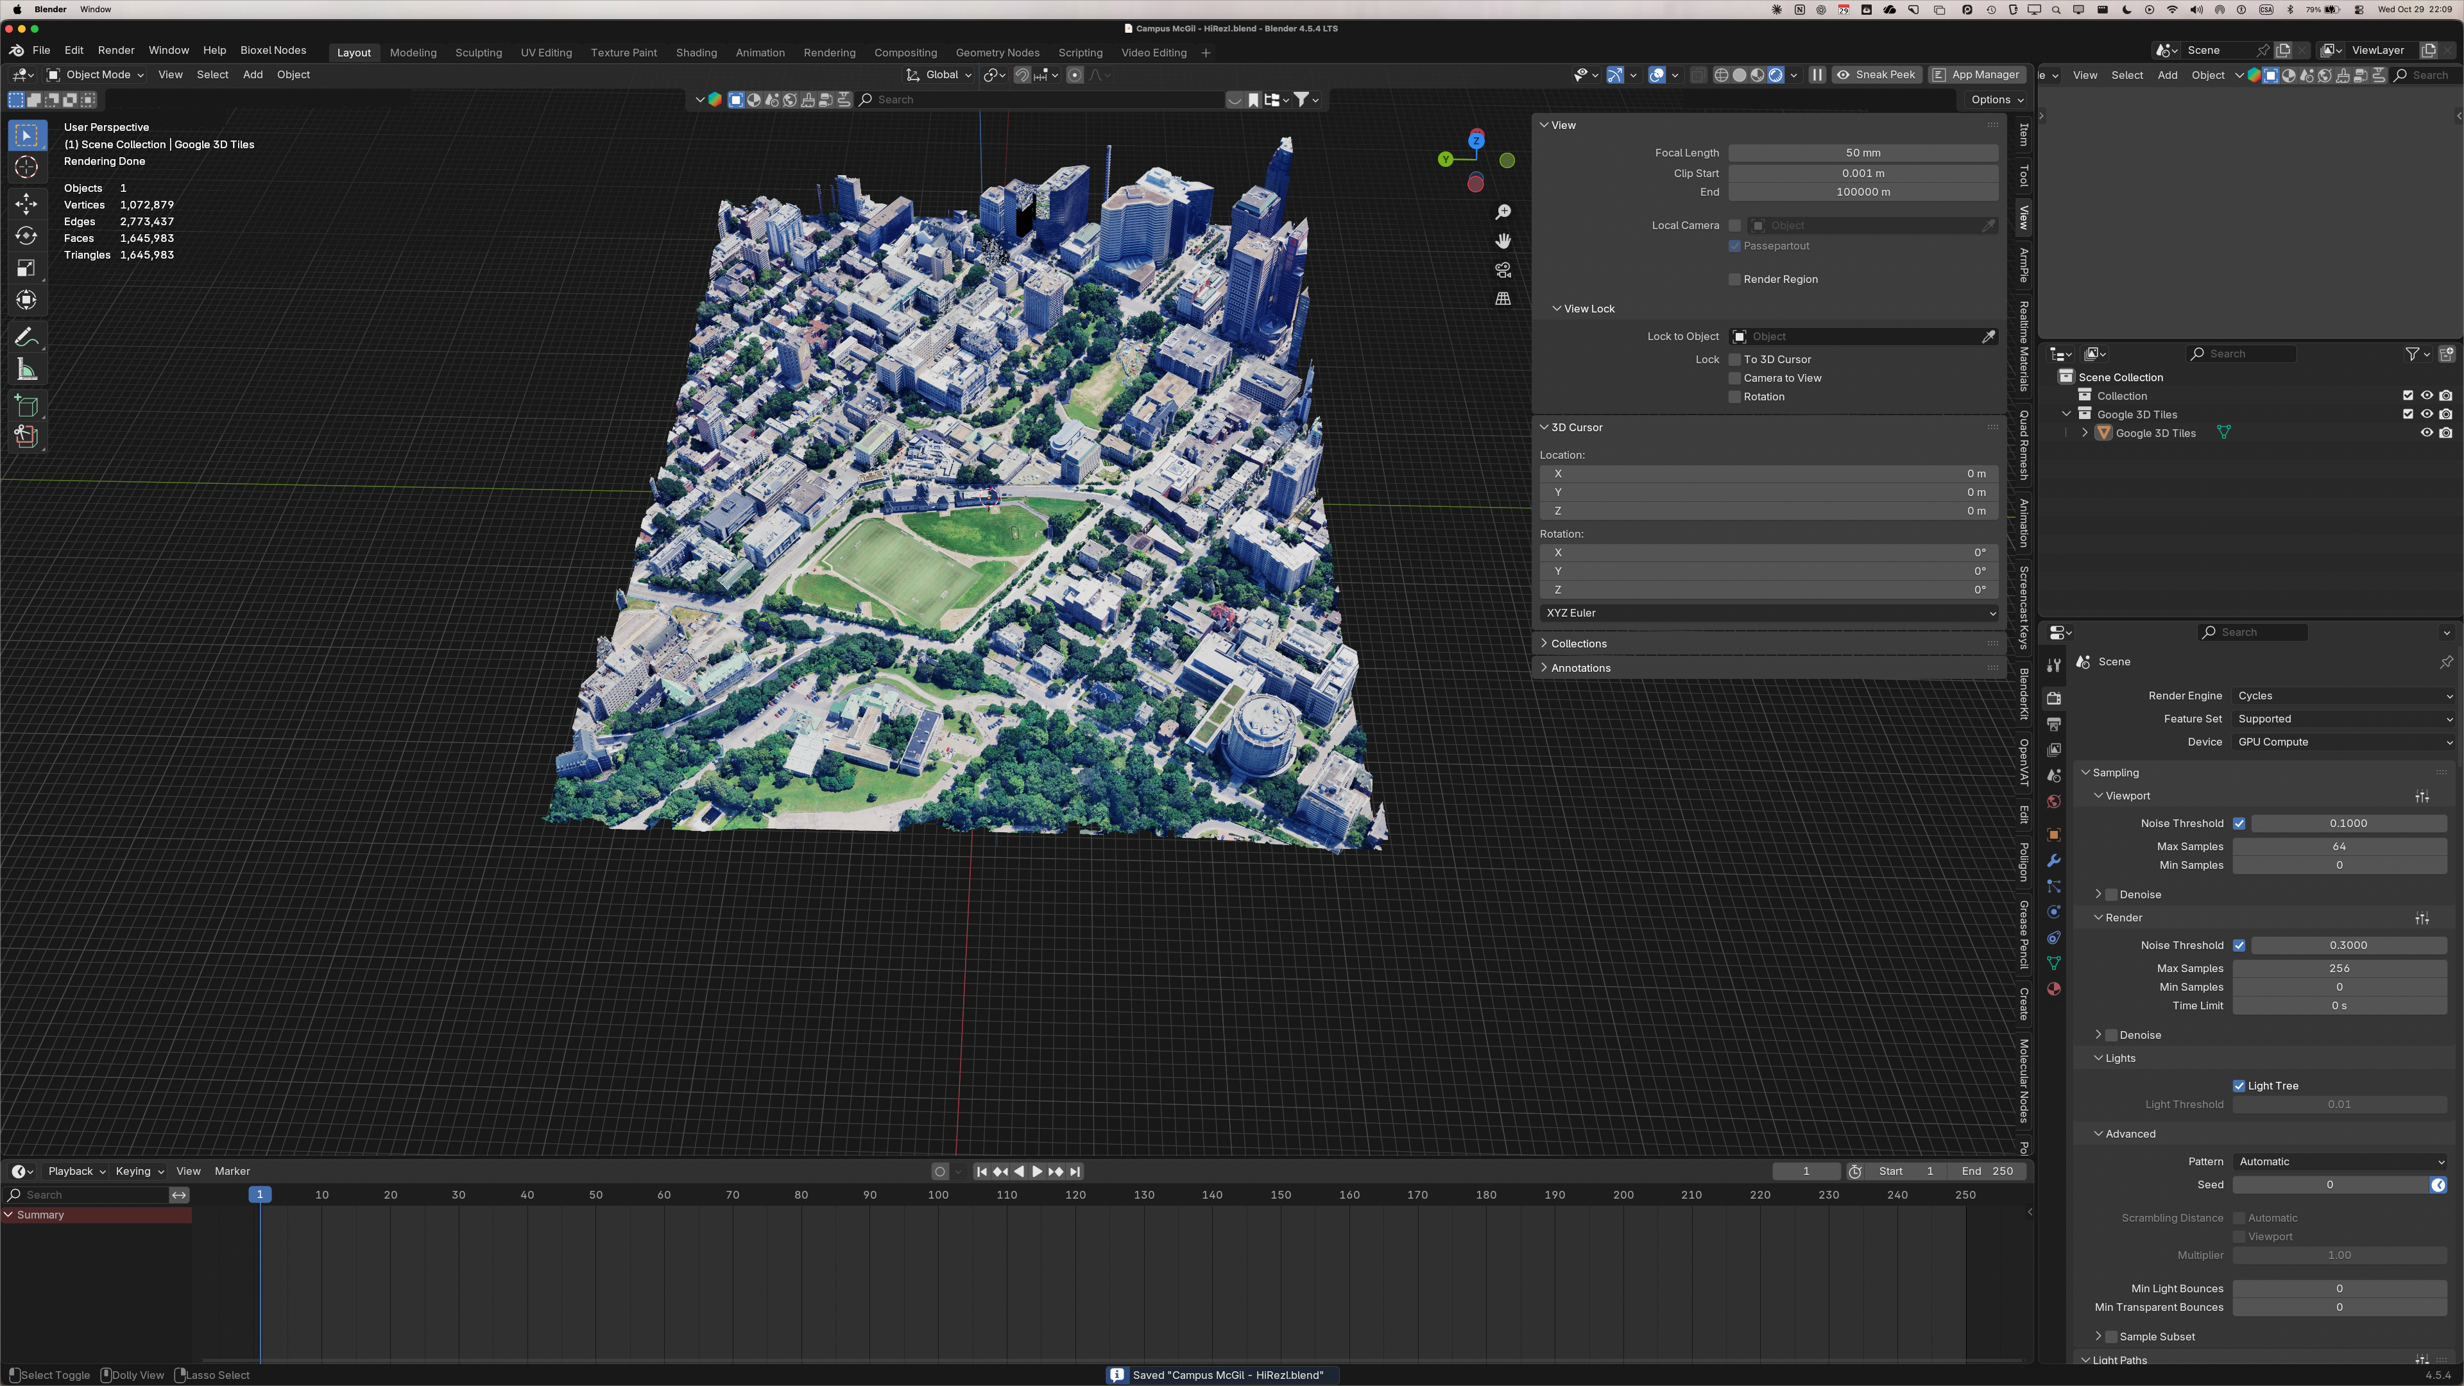Click the current frame marker at frame 1
This screenshot has width=2464, height=1386.
[x=259, y=1195]
